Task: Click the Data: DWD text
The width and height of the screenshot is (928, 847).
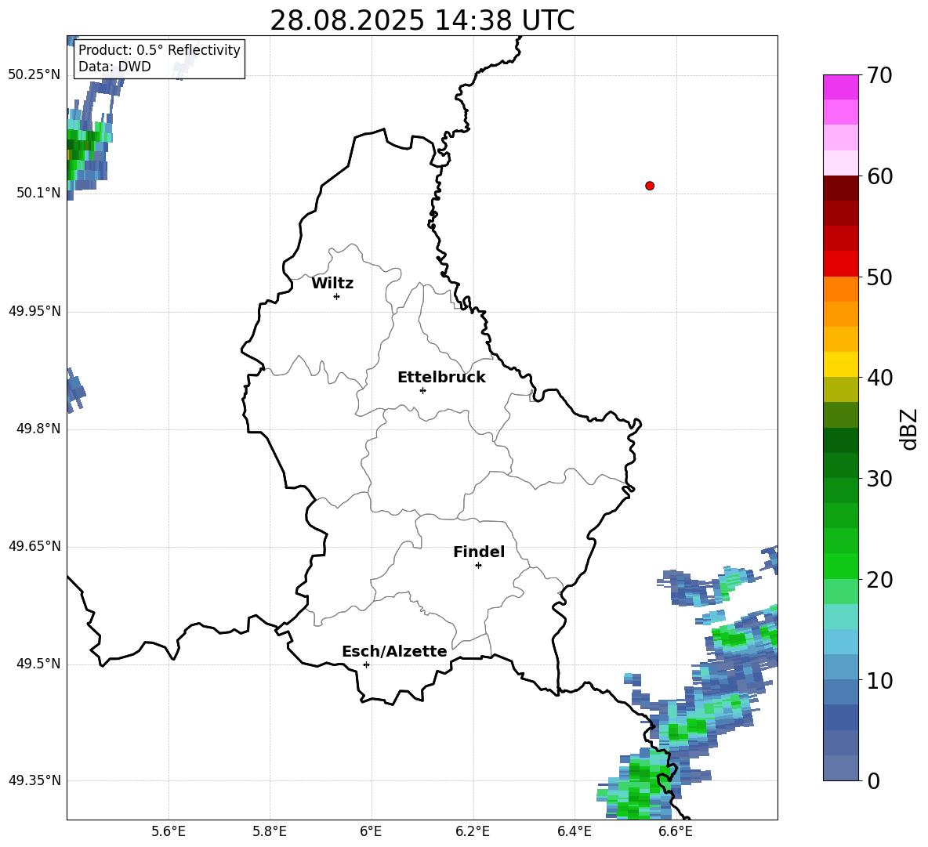Action: (x=114, y=67)
